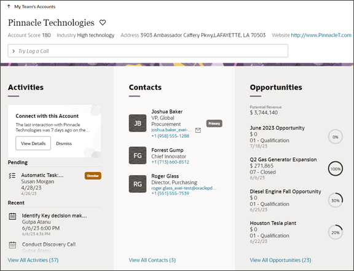Open Identify Key decision mak... activity
Screen dimensions: 354x271
click(x=54, y=216)
